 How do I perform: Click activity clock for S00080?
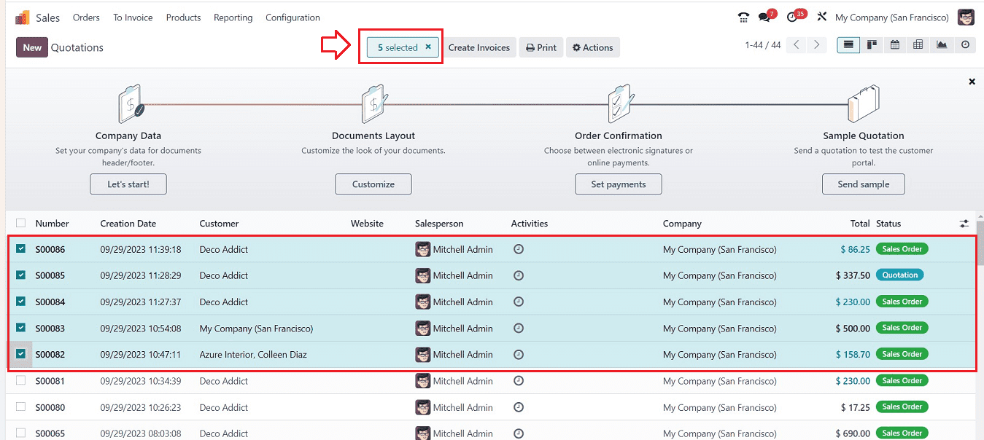point(519,407)
